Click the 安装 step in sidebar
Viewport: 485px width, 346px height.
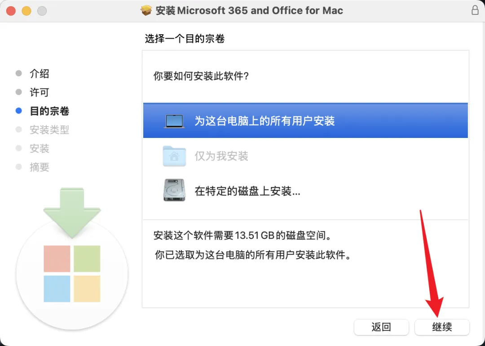tap(40, 149)
